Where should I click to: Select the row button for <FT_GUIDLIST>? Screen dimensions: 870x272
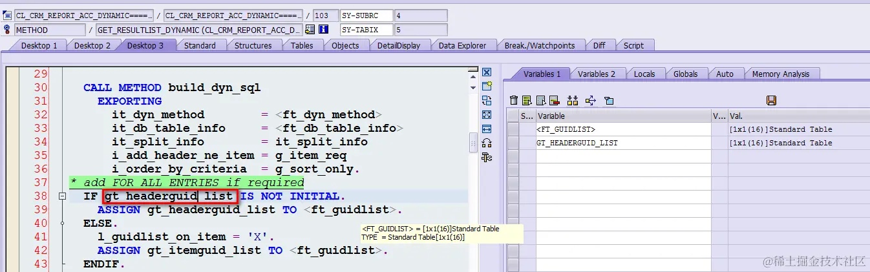513,129
